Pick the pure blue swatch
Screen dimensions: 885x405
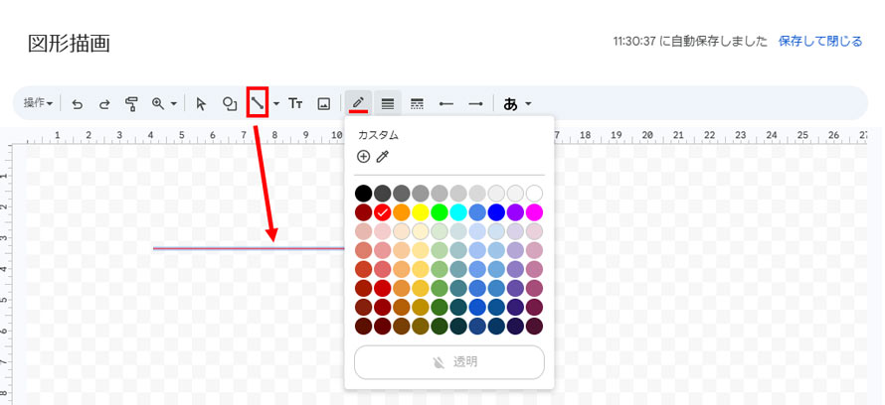pyautogui.click(x=496, y=212)
